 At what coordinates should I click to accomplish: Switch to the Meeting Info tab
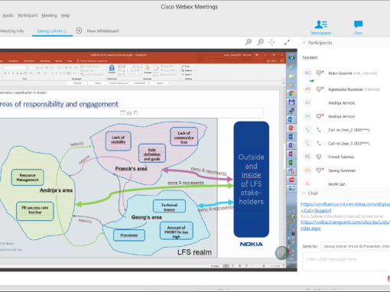tap(11, 31)
